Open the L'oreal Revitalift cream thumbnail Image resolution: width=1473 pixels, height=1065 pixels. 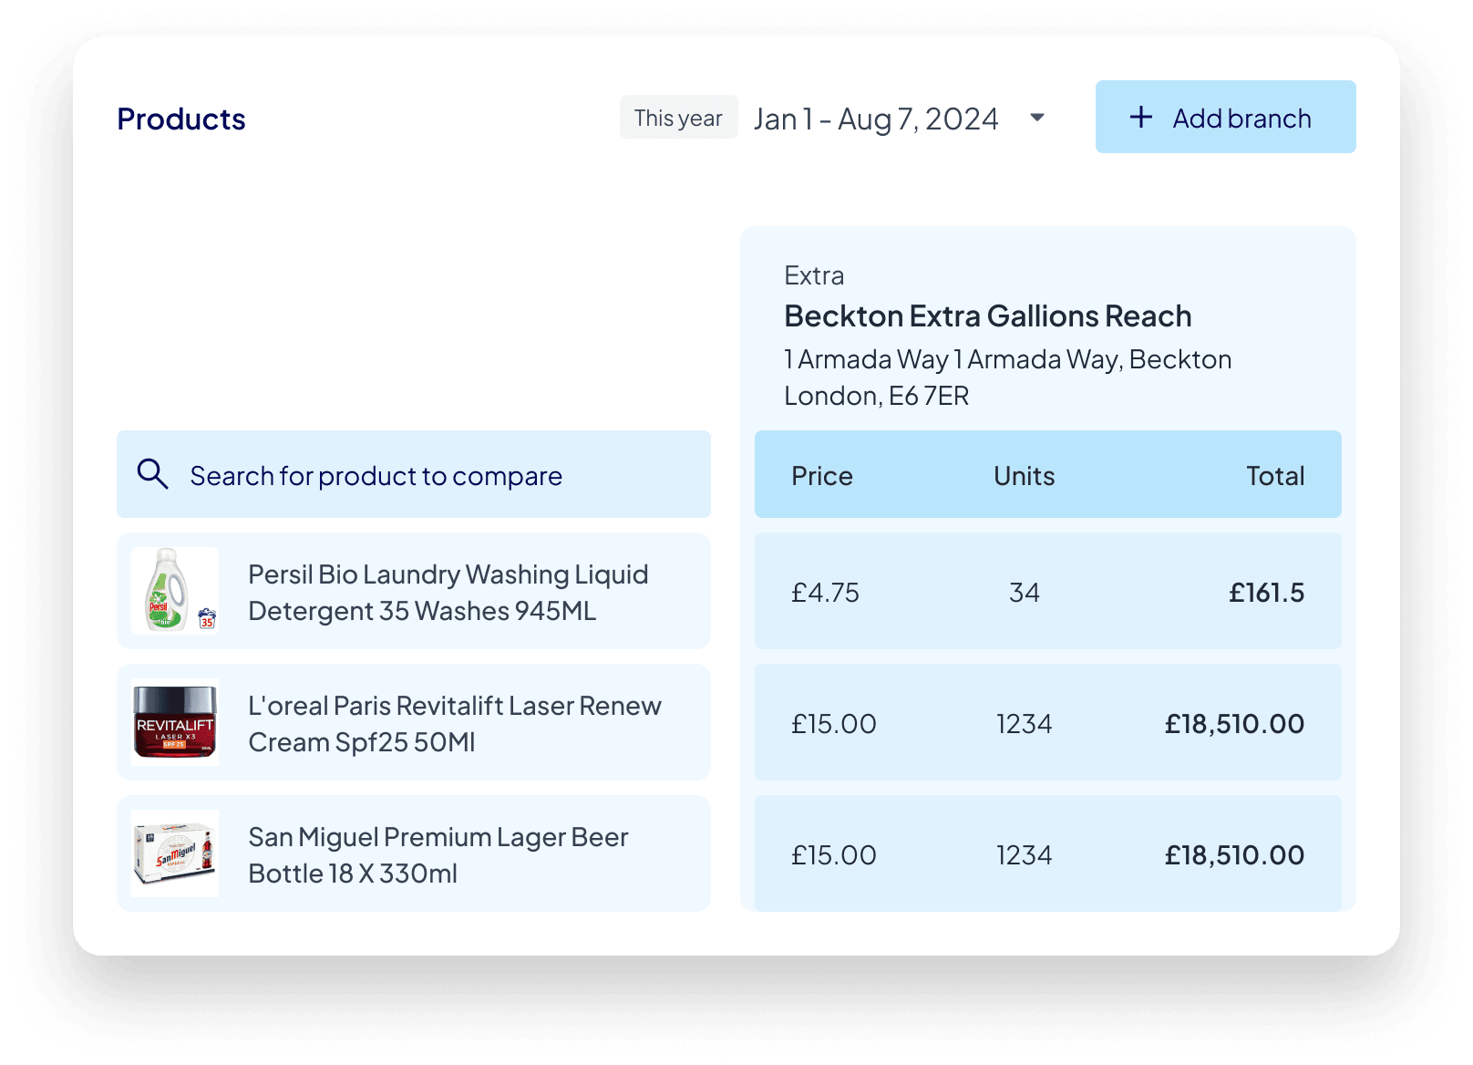[175, 722]
